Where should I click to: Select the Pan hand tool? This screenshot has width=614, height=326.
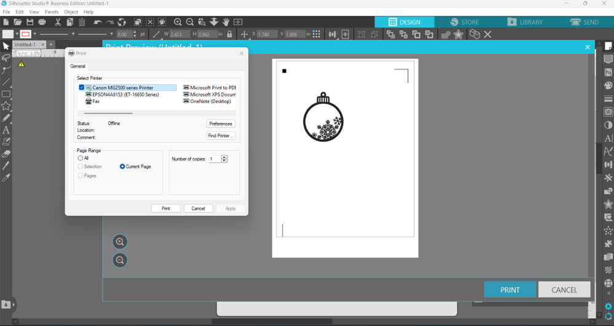pyautogui.click(x=226, y=22)
